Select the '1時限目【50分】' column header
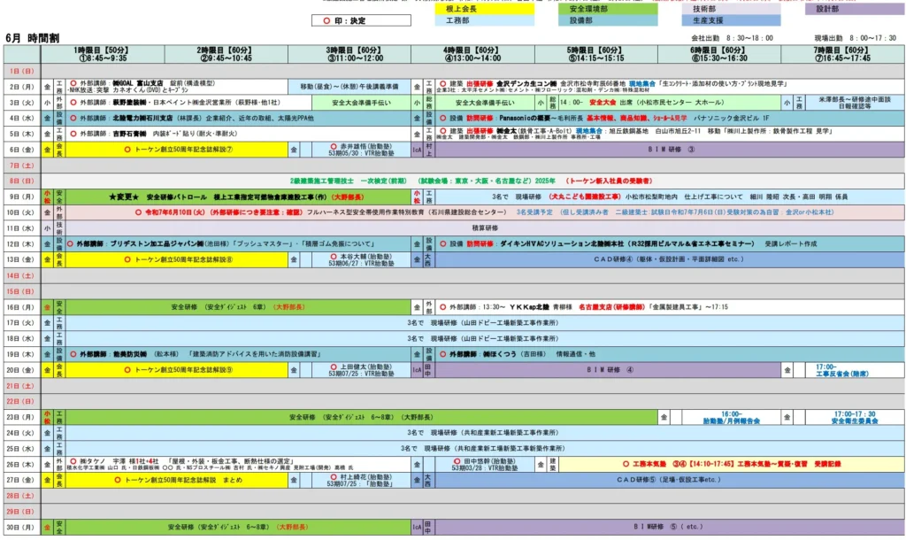Viewport: 906px width, 540px height. (103, 54)
